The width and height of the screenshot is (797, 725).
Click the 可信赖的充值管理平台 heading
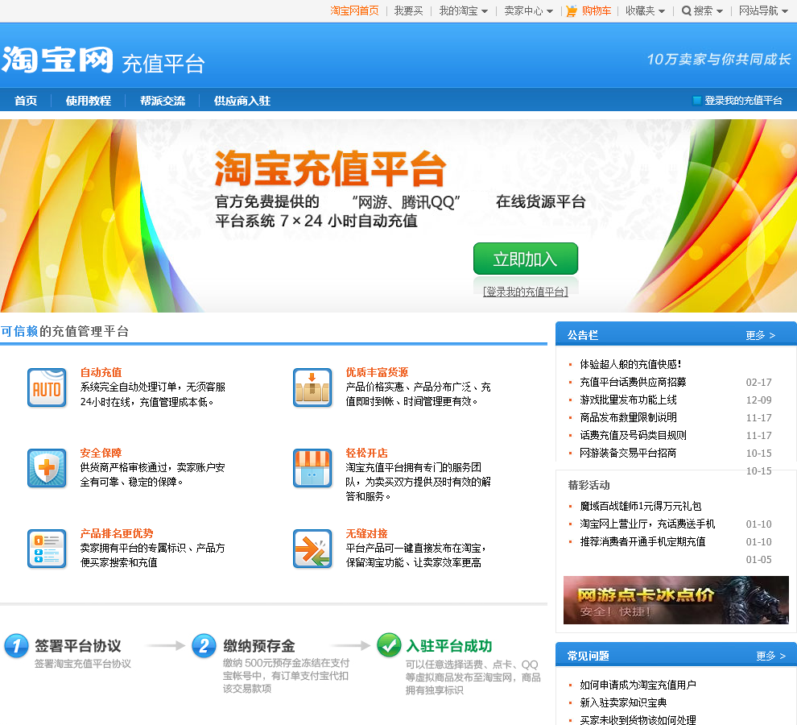tap(64, 331)
